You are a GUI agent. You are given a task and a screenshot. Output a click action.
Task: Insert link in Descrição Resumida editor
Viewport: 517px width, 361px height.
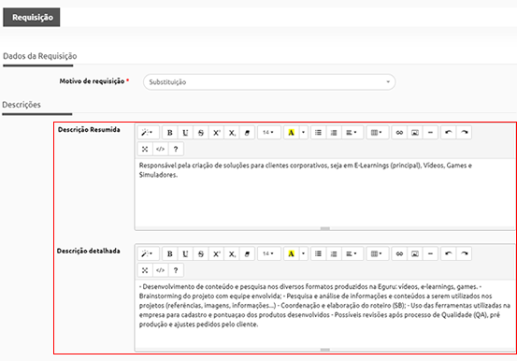pos(399,133)
